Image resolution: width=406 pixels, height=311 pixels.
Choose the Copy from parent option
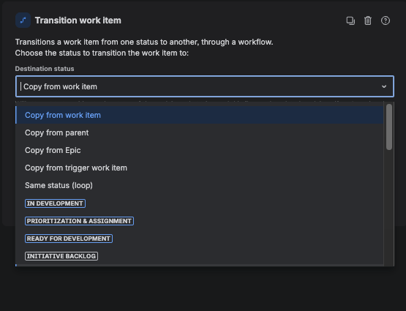[200, 132]
